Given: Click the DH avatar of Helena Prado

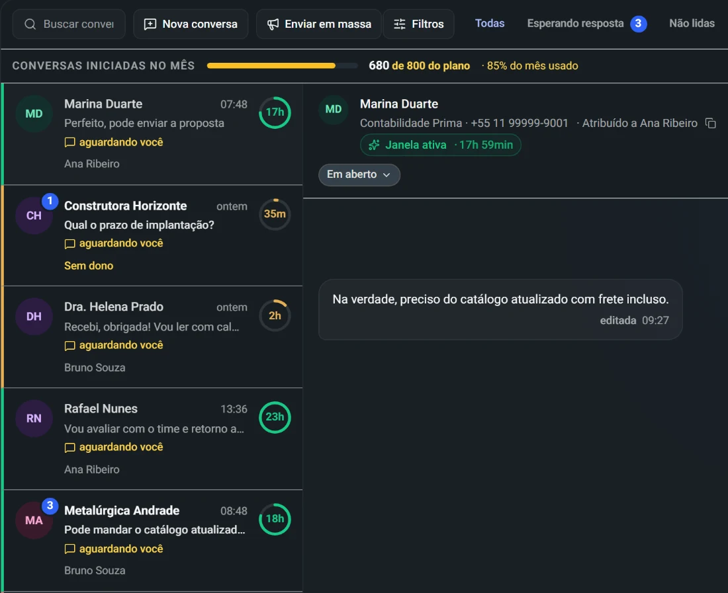Looking at the screenshot, I should pyautogui.click(x=34, y=317).
